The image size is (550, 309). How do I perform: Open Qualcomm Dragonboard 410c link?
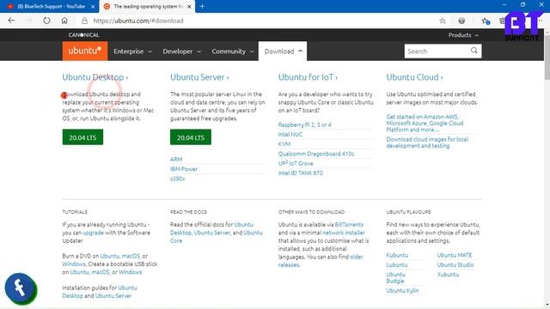pos(316,154)
